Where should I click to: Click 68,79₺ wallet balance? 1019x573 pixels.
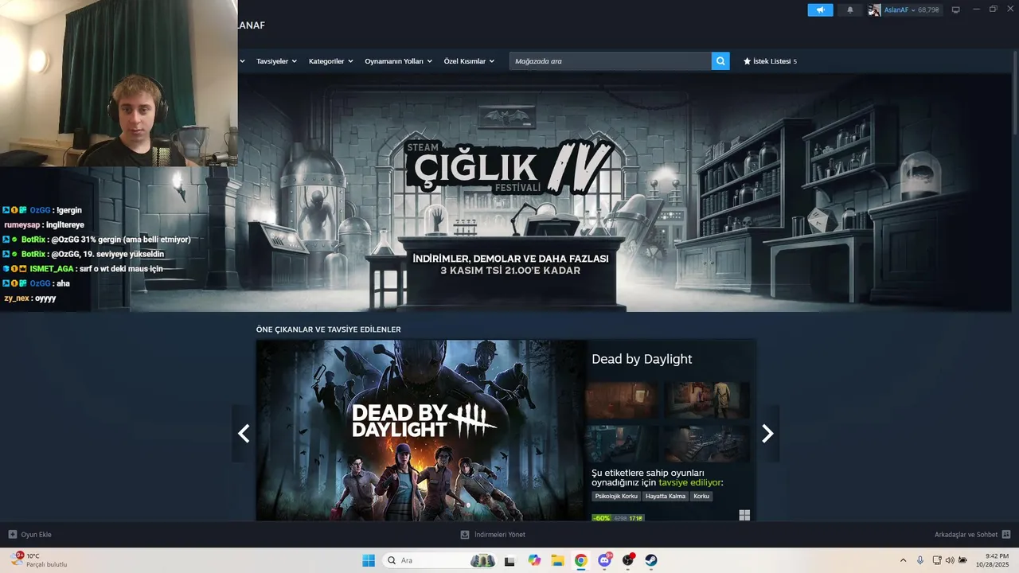pyautogui.click(x=928, y=10)
